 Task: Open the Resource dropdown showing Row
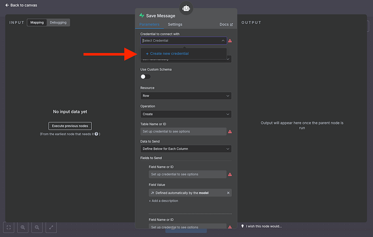(x=186, y=96)
